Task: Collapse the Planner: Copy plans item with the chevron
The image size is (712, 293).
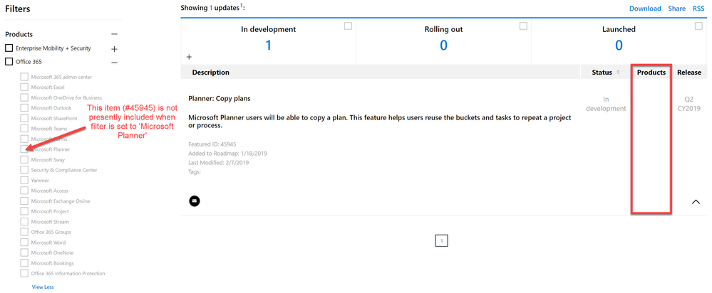Action: (695, 202)
